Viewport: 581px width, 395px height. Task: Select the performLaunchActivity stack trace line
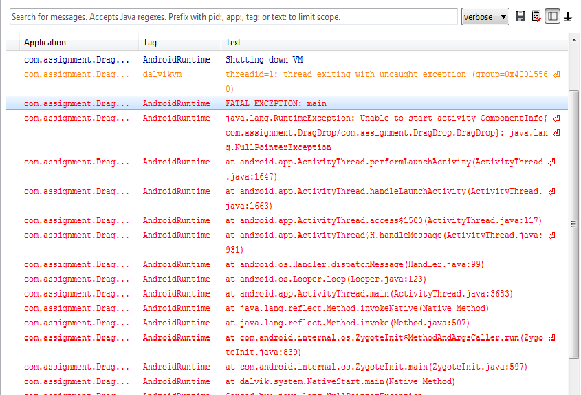[x=287, y=169]
